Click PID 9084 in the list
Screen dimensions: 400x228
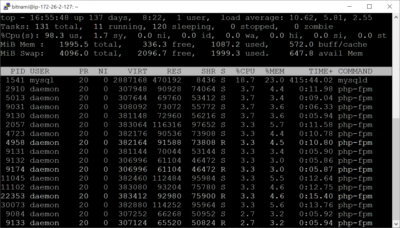point(15,214)
